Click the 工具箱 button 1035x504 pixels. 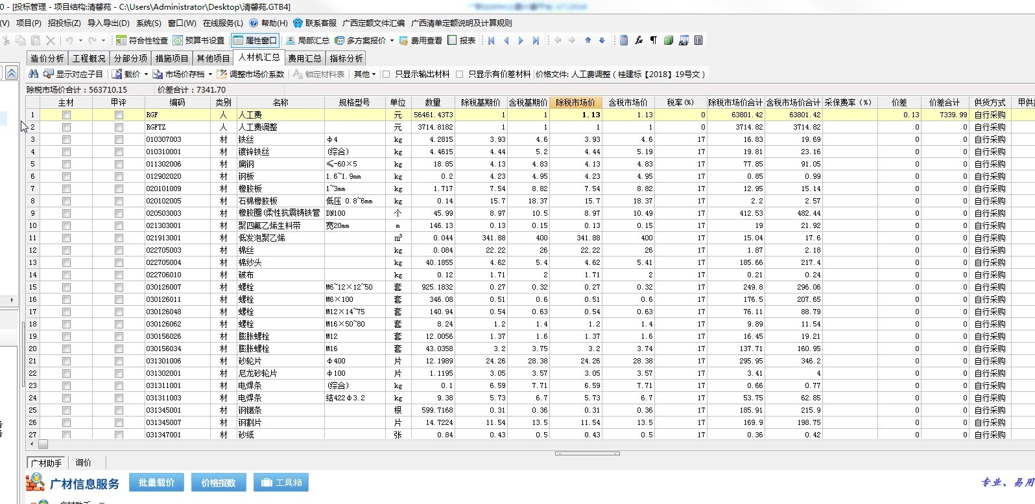point(280,483)
